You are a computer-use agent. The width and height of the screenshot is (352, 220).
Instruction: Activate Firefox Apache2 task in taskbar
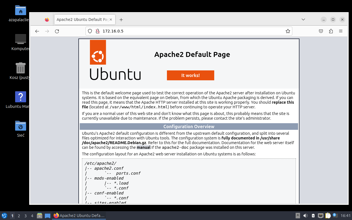coord(79,216)
